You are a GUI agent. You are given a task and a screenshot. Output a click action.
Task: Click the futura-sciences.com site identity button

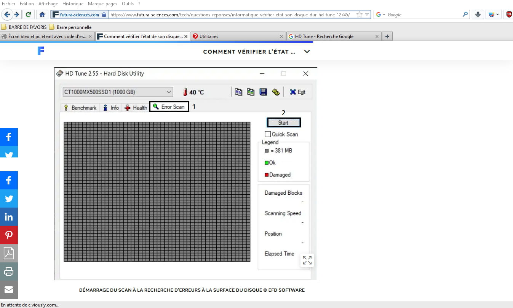pyautogui.click(x=79, y=14)
